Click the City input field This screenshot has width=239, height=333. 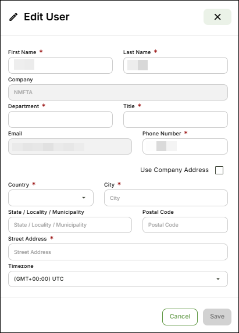(166, 198)
